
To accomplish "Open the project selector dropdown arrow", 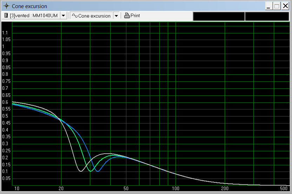I will 63,16.
